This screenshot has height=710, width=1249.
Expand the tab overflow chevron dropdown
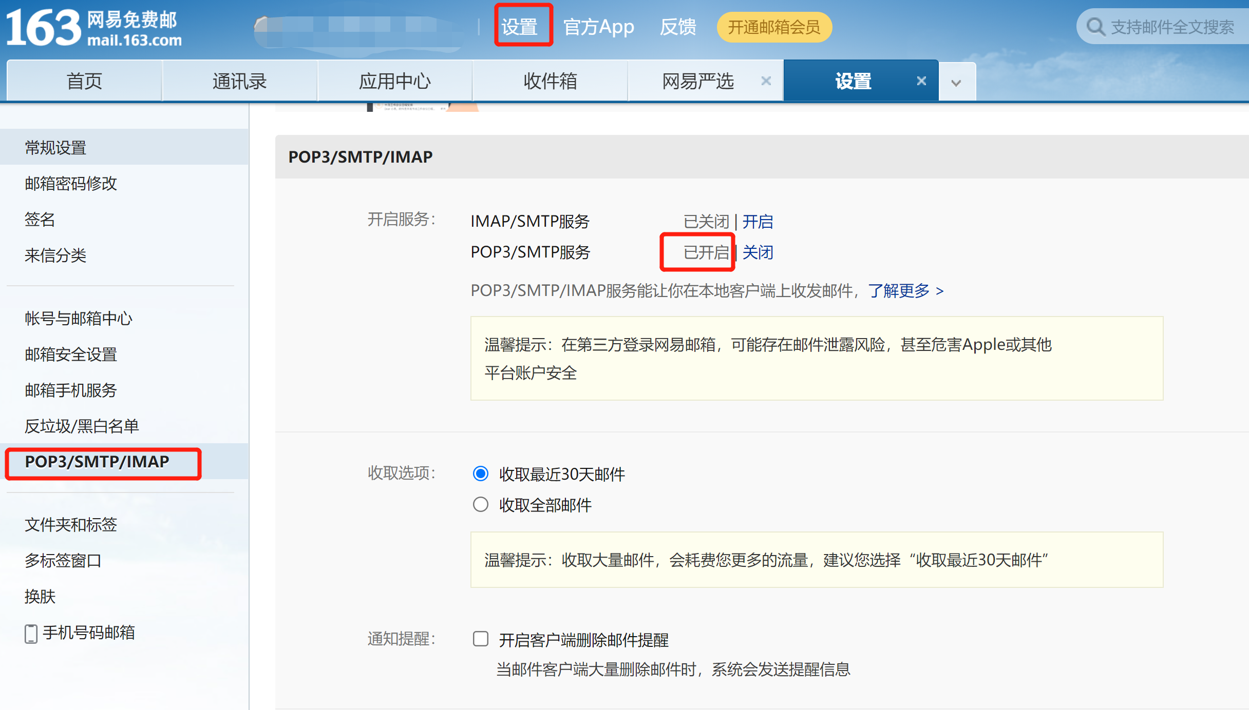click(956, 82)
